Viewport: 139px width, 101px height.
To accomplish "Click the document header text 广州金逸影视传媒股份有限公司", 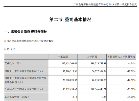I will click(91, 4).
